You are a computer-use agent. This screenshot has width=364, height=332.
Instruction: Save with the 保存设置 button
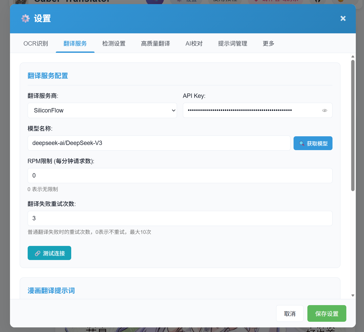click(327, 314)
